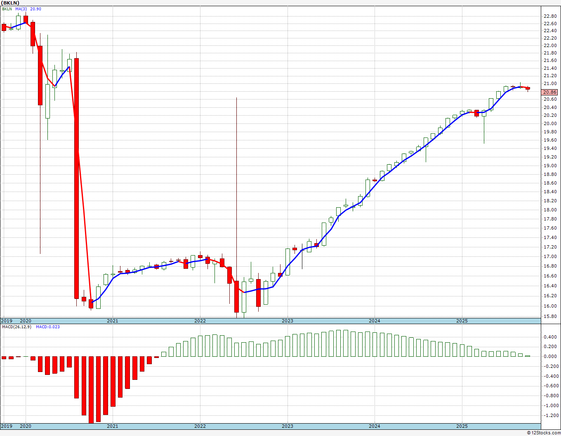Click the 2025 label on MACD panel axis
Screen dimensions: 561x436
click(x=462, y=426)
